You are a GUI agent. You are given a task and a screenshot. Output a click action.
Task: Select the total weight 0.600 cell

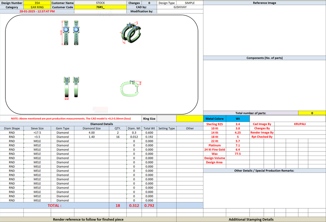[x=149, y=133]
